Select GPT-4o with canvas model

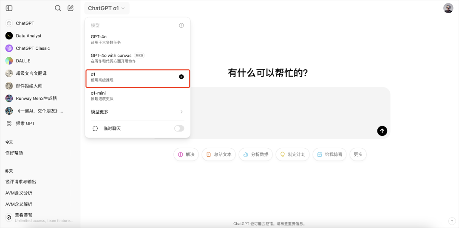click(137, 58)
